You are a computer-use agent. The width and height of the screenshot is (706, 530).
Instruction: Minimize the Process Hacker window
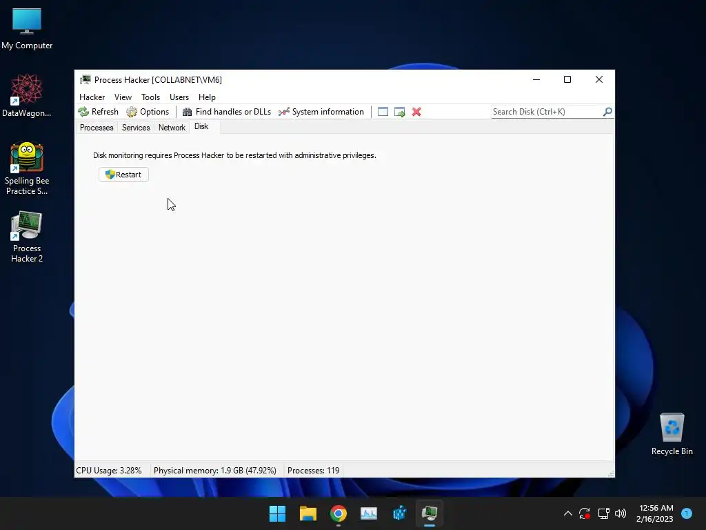click(x=536, y=80)
